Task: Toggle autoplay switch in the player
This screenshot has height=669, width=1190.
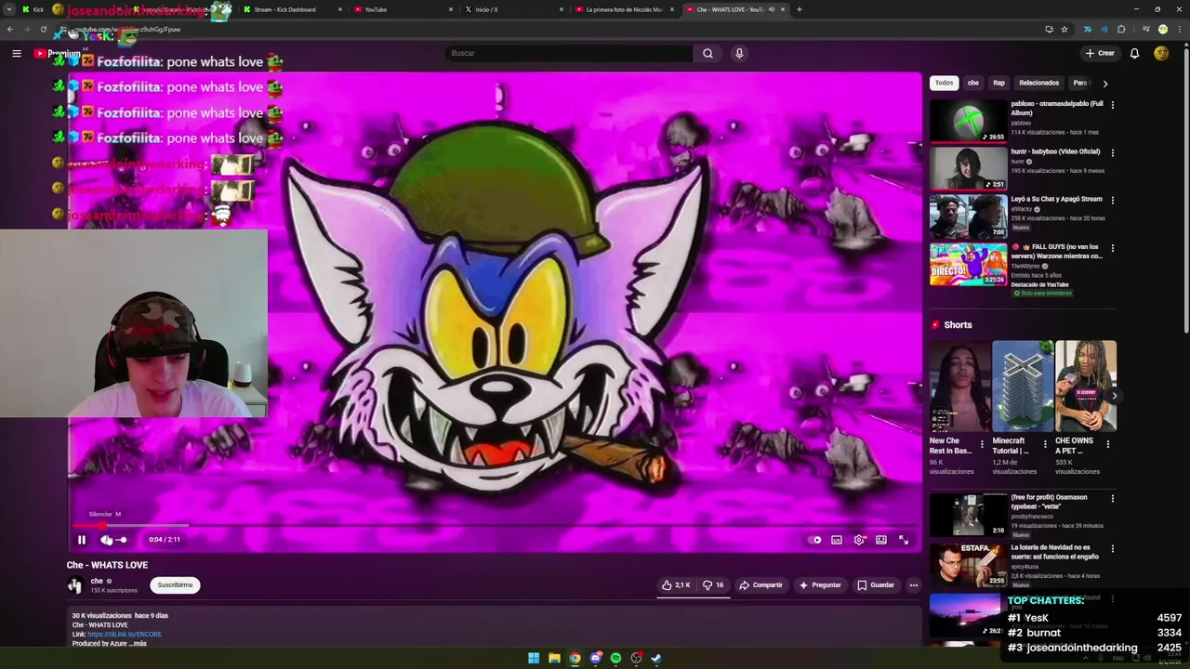Action: [816, 540]
